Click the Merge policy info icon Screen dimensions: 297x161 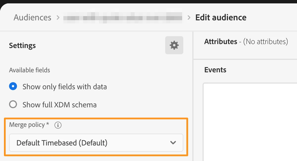point(58,125)
